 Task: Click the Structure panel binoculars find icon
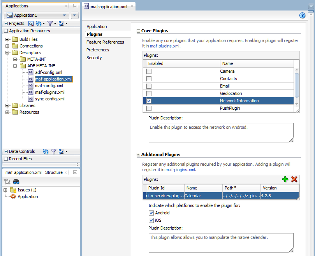point(16,182)
